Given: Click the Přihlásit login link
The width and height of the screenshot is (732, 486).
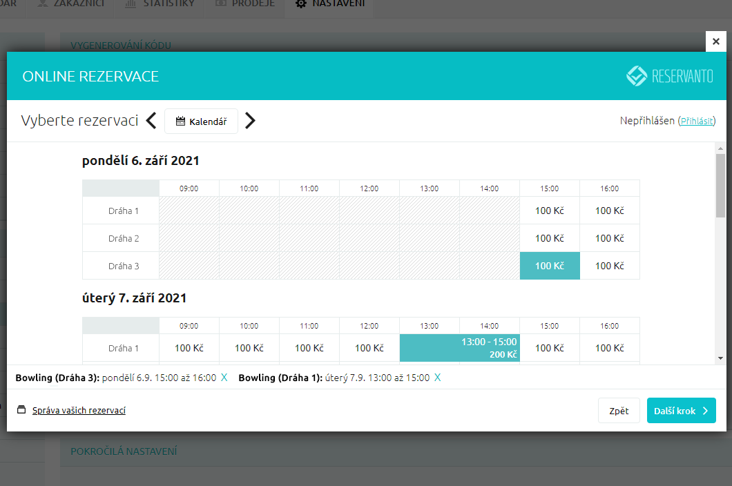Looking at the screenshot, I should (696, 121).
